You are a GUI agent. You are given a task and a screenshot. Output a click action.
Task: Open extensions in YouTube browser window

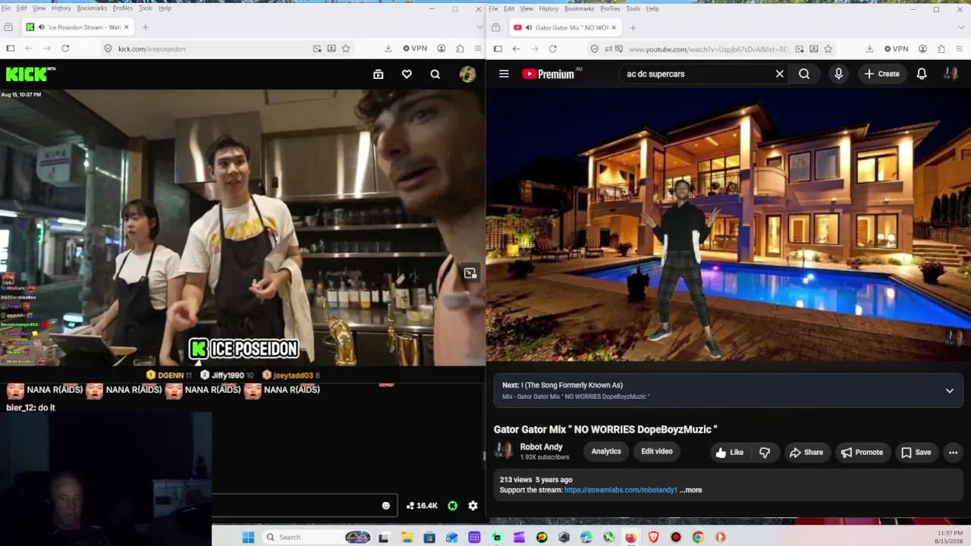[941, 49]
